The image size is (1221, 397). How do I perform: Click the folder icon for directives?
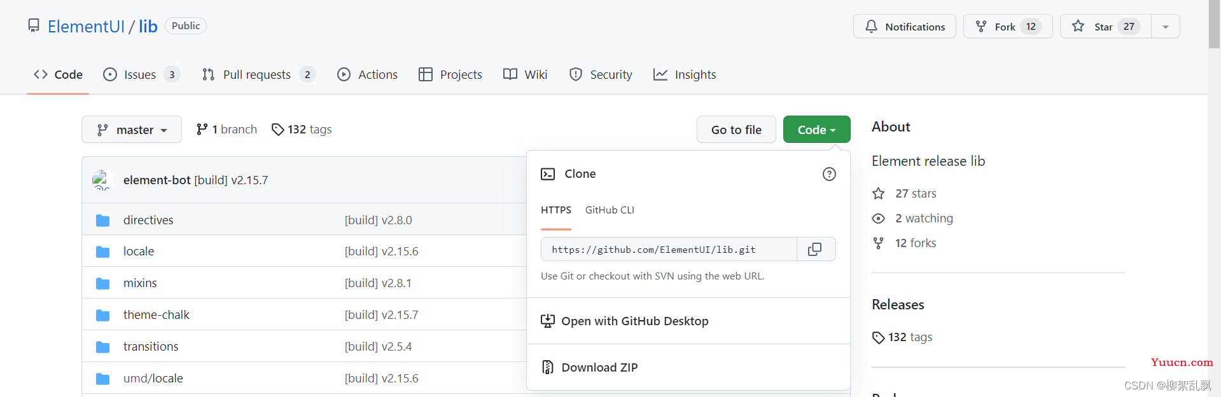coord(102,220)
